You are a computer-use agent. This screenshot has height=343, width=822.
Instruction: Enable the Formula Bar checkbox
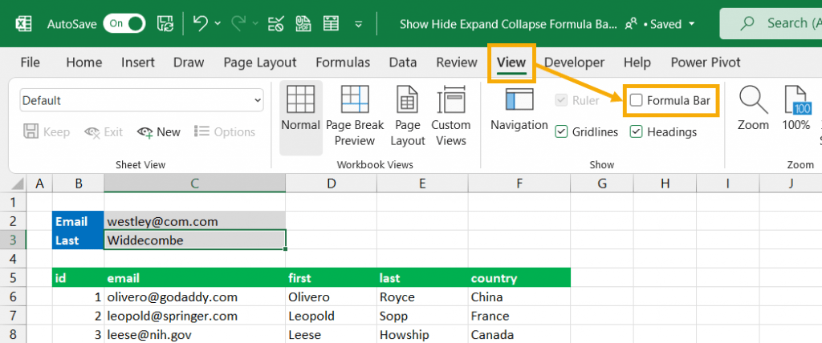point(637,100)
